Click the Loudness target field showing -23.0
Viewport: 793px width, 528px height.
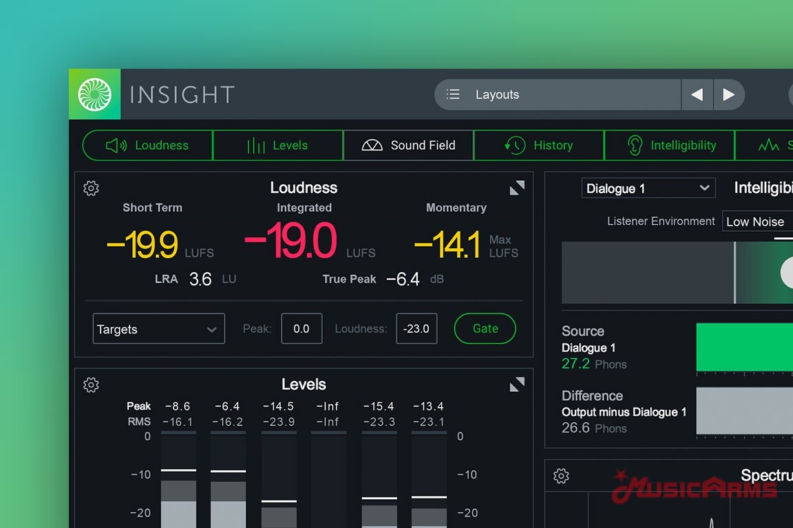pos(416,329)
